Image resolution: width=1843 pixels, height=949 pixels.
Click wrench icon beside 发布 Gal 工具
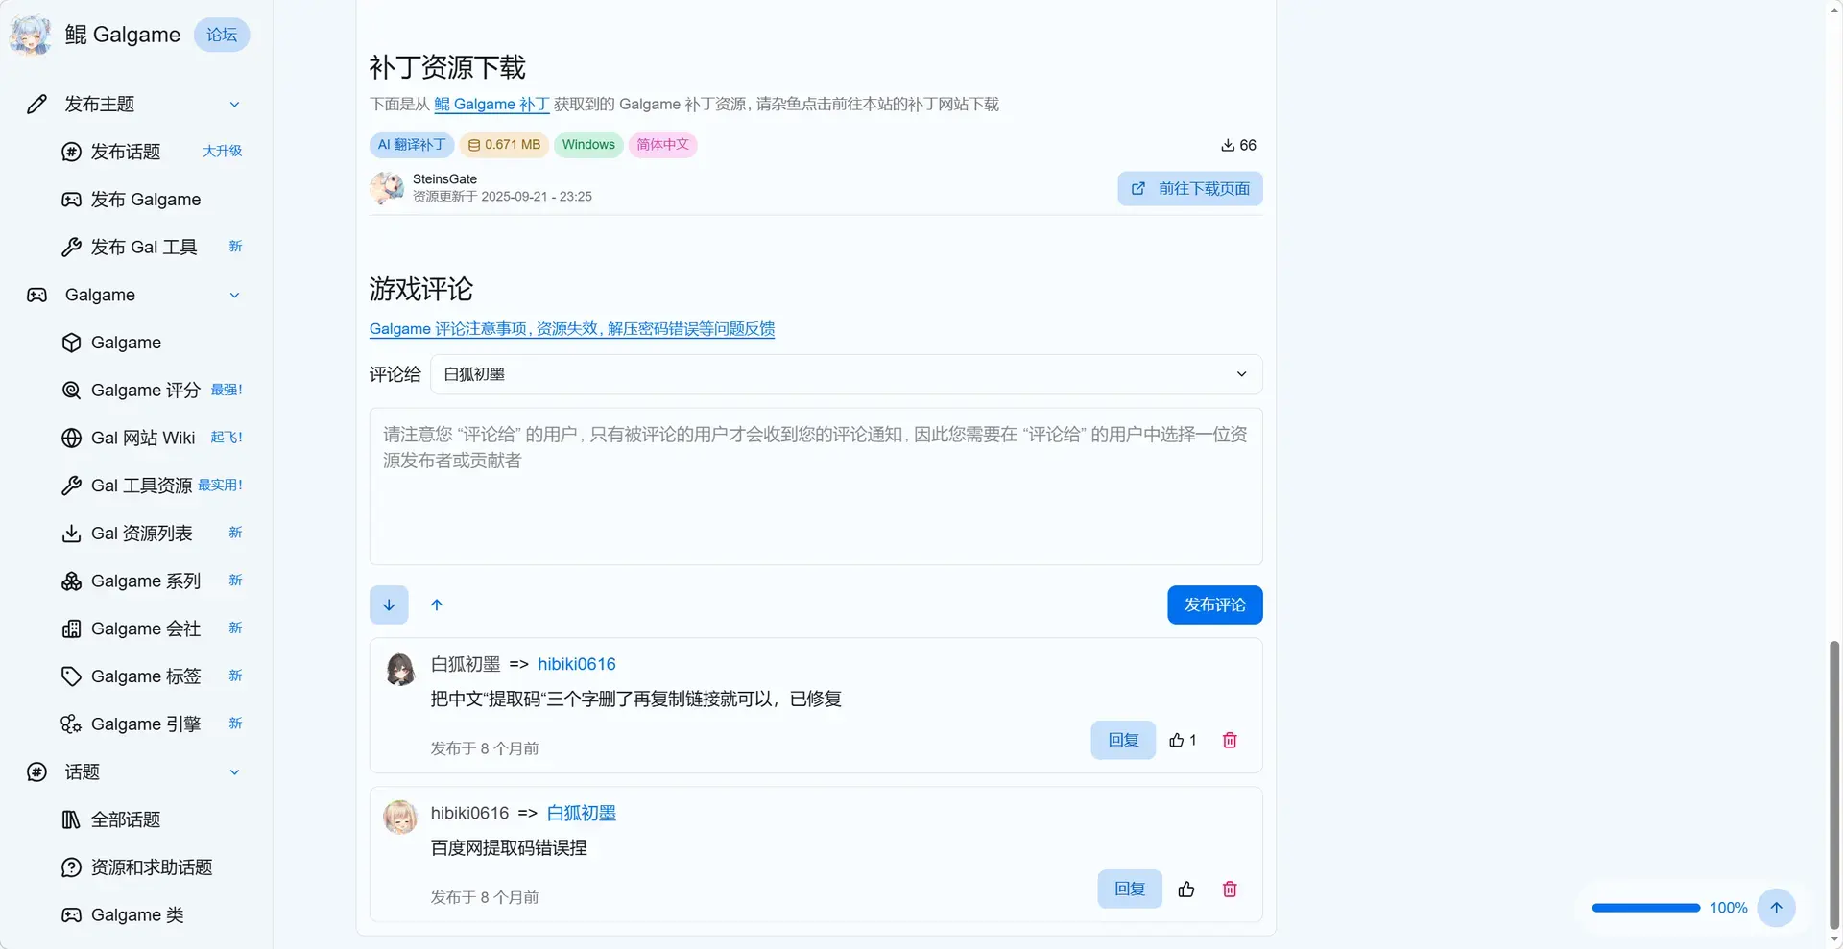click(71, 247)
